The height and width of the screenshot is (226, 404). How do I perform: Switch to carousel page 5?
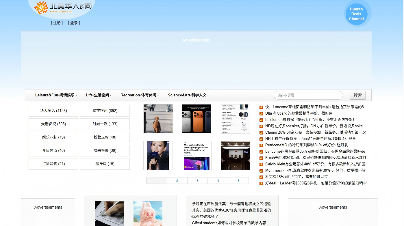pos(238,181)
